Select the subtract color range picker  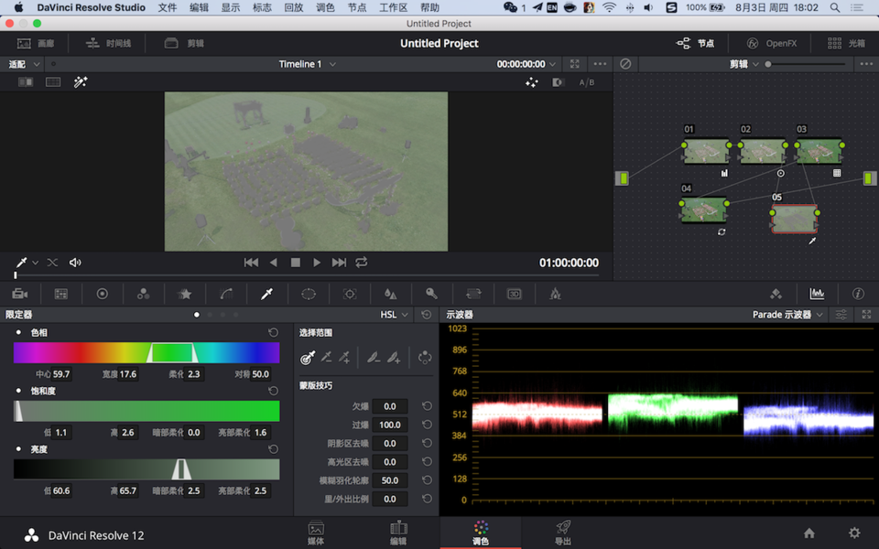326,358
